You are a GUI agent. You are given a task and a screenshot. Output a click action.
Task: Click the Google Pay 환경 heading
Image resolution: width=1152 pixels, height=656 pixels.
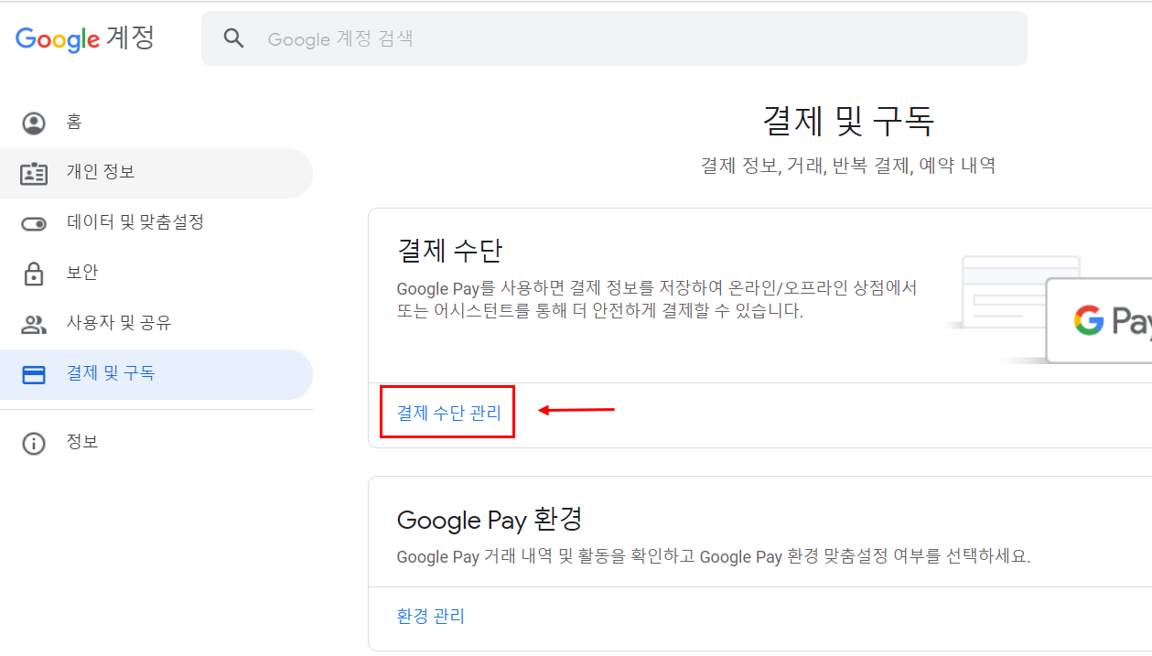pos(490,520)
